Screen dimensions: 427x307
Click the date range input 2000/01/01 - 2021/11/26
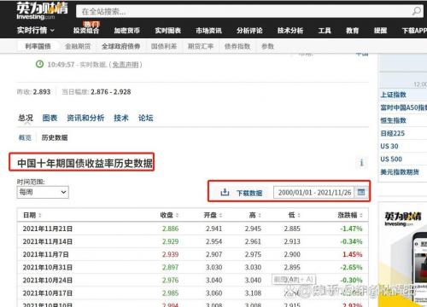314,193
